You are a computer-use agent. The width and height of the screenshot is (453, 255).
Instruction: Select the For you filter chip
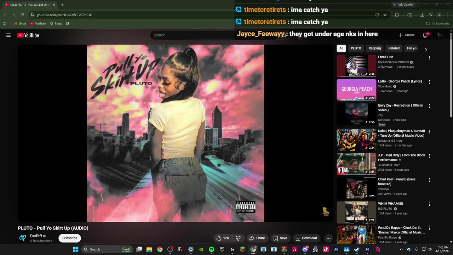pyautogui.click(x=412, y=48)
